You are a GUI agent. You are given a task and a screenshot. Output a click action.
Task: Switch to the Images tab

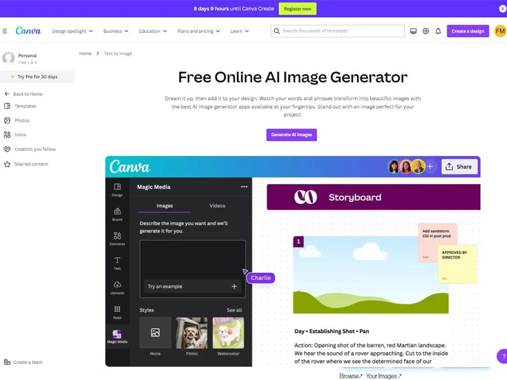pyautogui.click(x=165, y=206)
